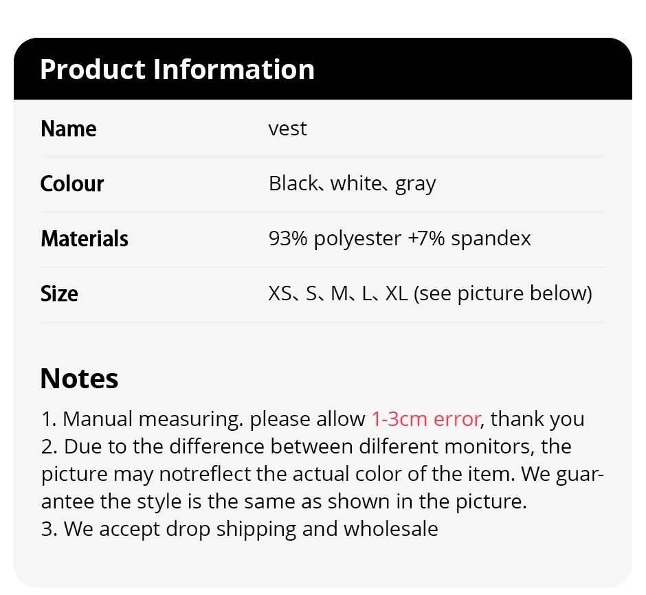Image resolution: width=646 pixels, height=595 pixels.
Task: Select the Size row label
Action: [59, 294]
